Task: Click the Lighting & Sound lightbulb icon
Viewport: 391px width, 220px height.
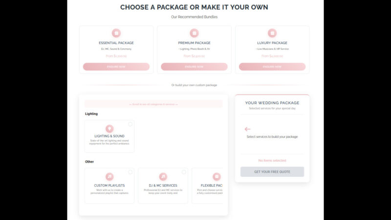Action: [x=109, y=129]
